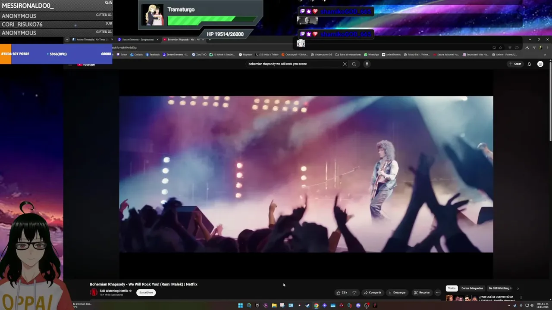Start voice search with the microphone icon

click(x=367, y=64)
